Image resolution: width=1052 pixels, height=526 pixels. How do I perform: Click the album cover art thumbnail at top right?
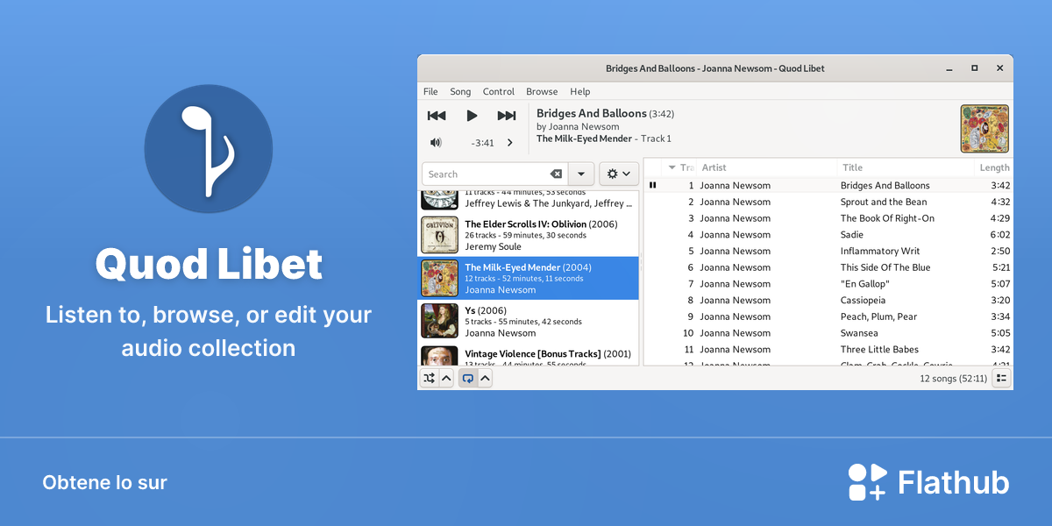pyautogui.click(x=984, y=129)
